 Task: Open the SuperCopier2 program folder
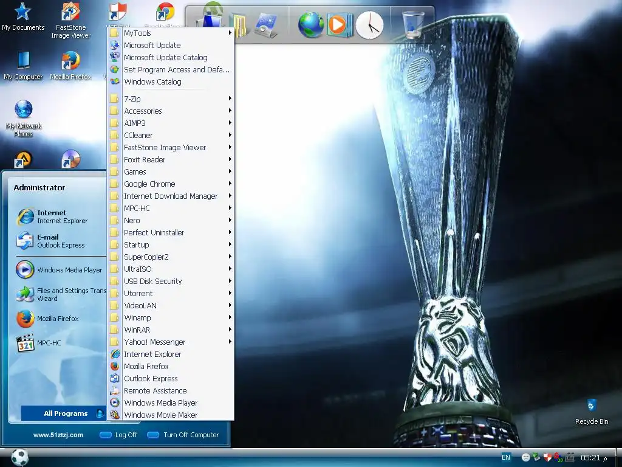point(171,257)
